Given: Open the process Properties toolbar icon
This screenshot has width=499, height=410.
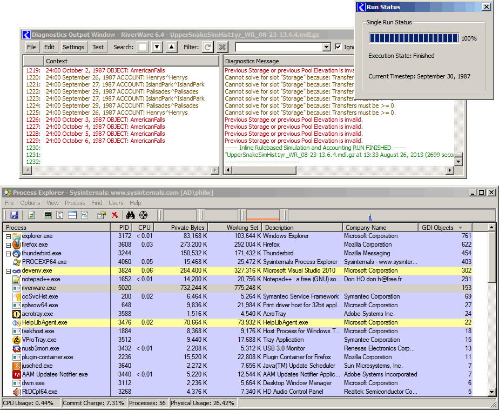Looking at the screenshot, I should pos(102,215).
